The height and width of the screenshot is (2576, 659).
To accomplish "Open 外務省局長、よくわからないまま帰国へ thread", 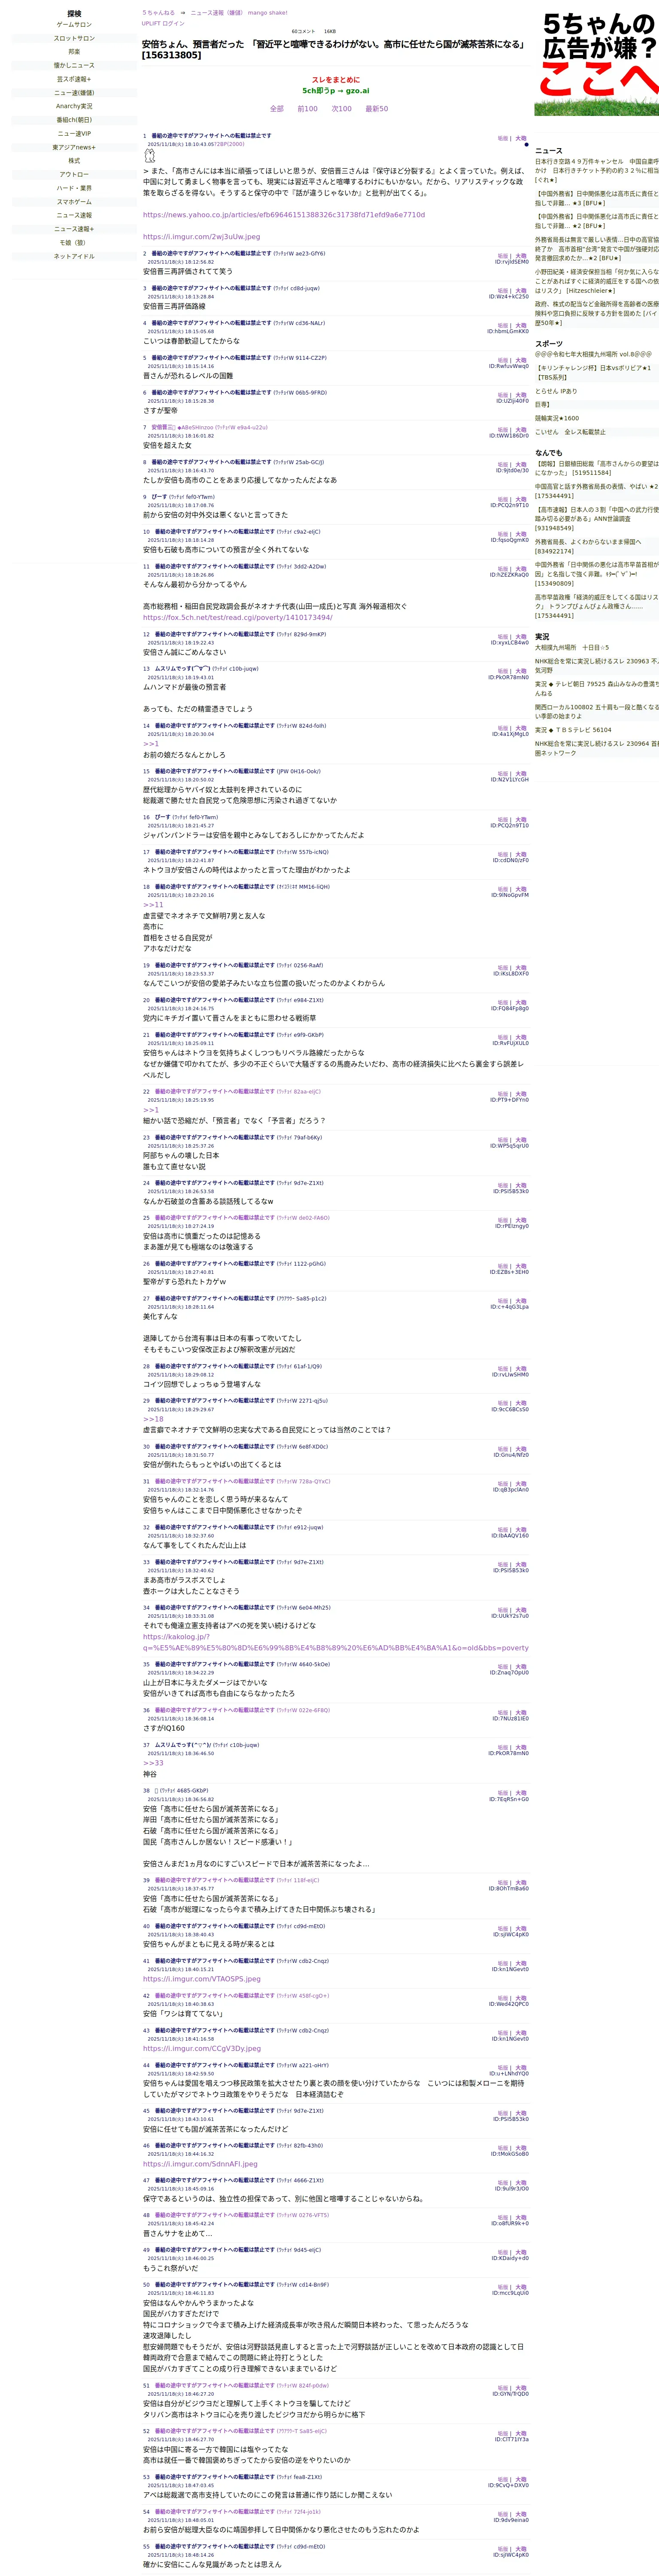I will 588,547.
